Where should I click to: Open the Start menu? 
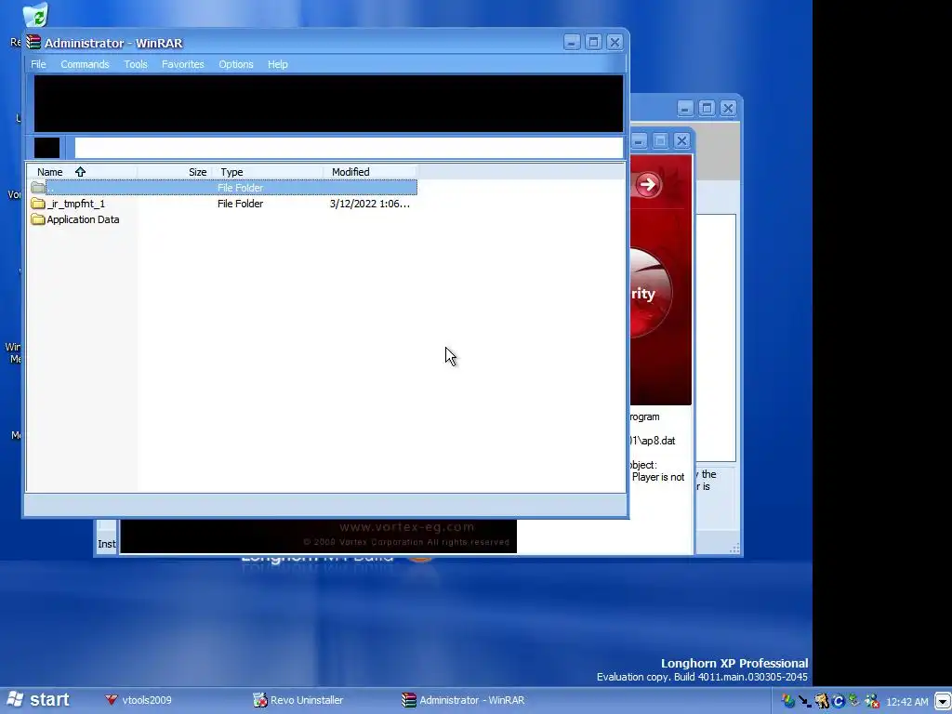37,700
